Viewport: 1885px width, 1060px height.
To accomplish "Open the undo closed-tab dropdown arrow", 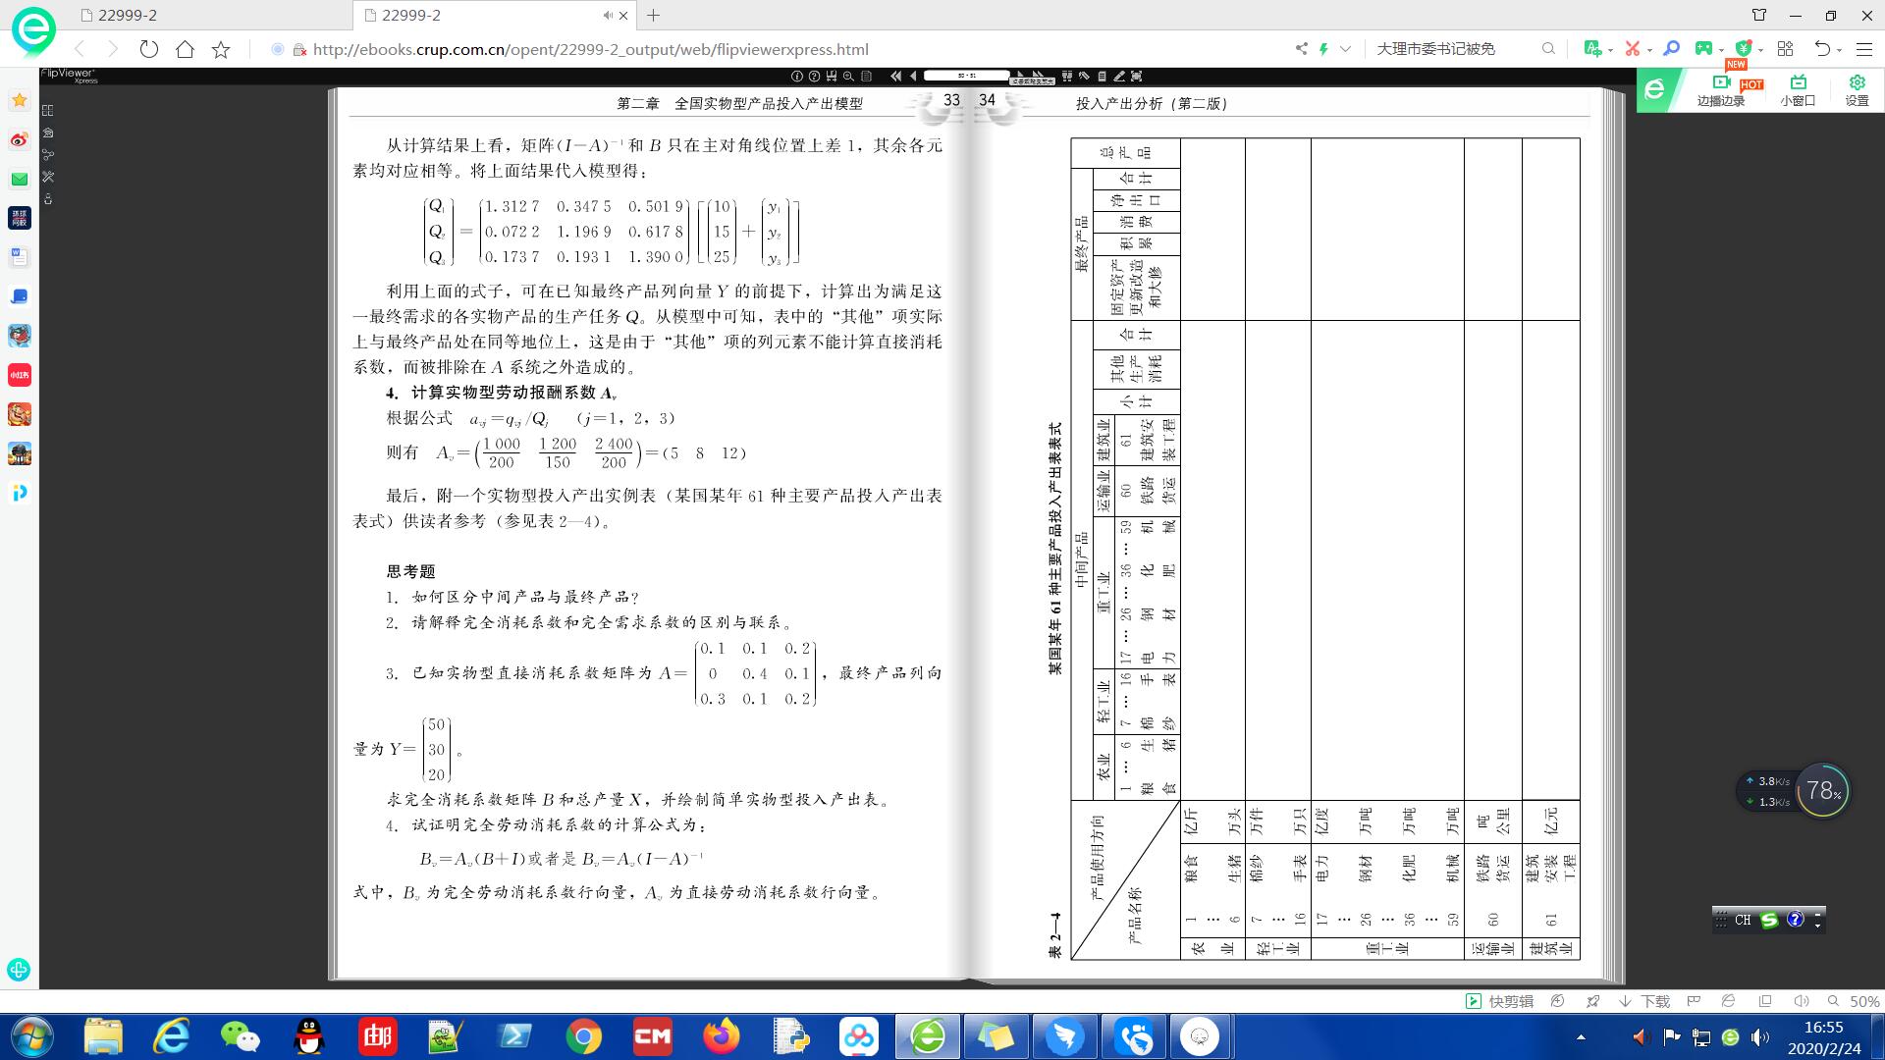I will pyautogui.click(x=1840, y=49).
